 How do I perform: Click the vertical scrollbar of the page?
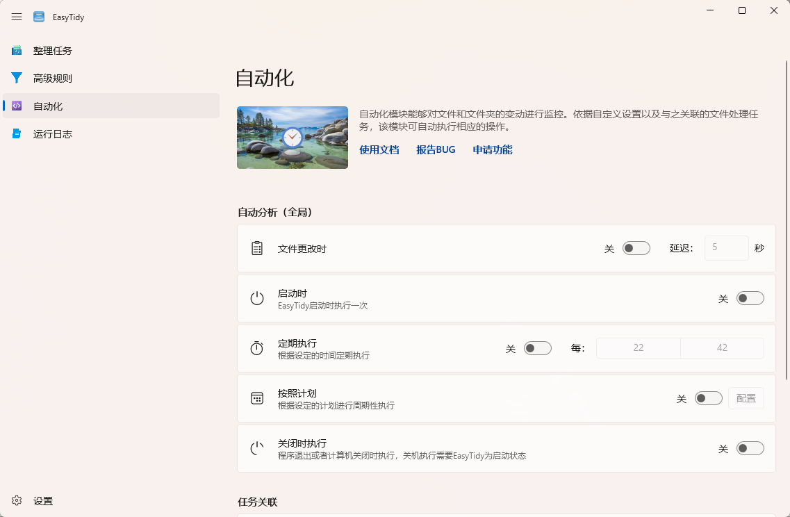[786, 219]
